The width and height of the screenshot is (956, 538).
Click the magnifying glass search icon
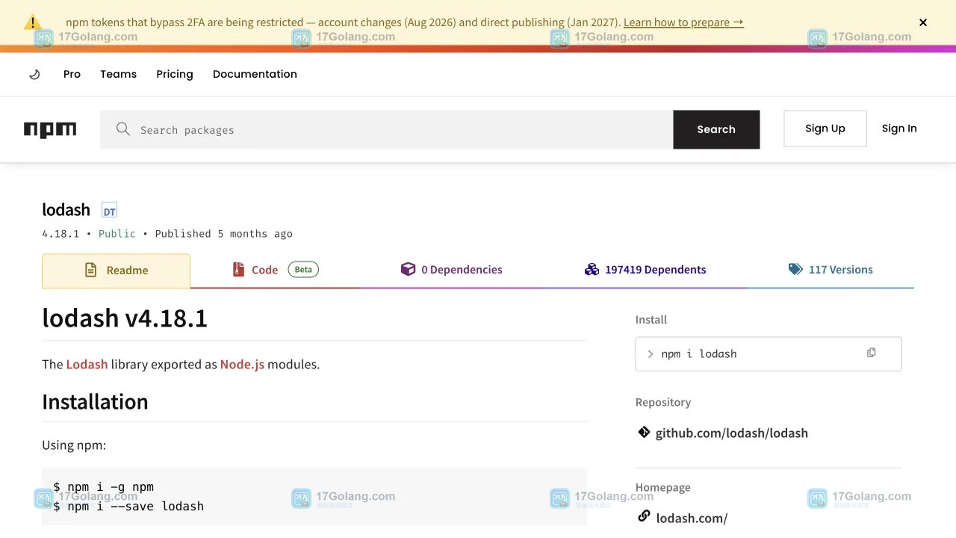coord(123,129)
